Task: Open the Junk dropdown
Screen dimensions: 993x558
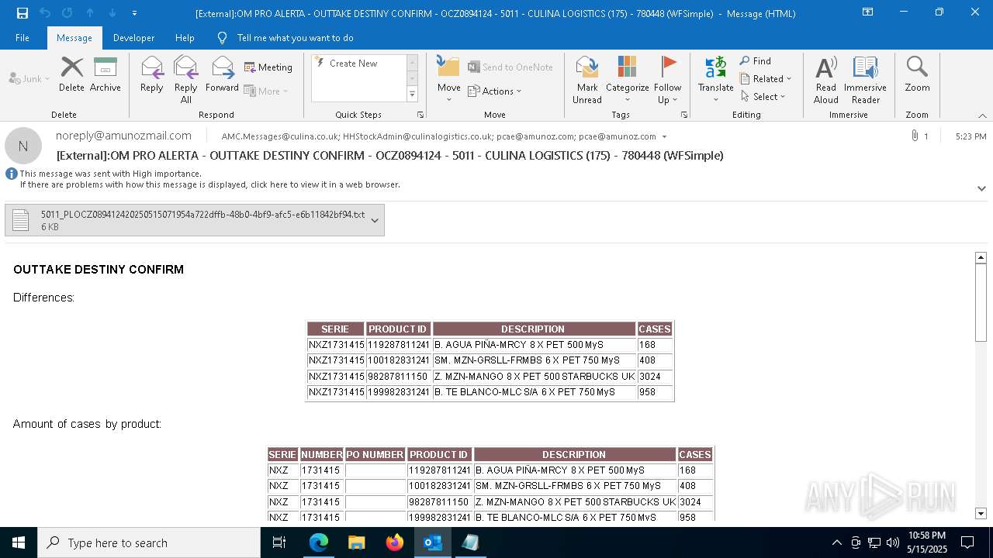Action: tap(29, 78)
